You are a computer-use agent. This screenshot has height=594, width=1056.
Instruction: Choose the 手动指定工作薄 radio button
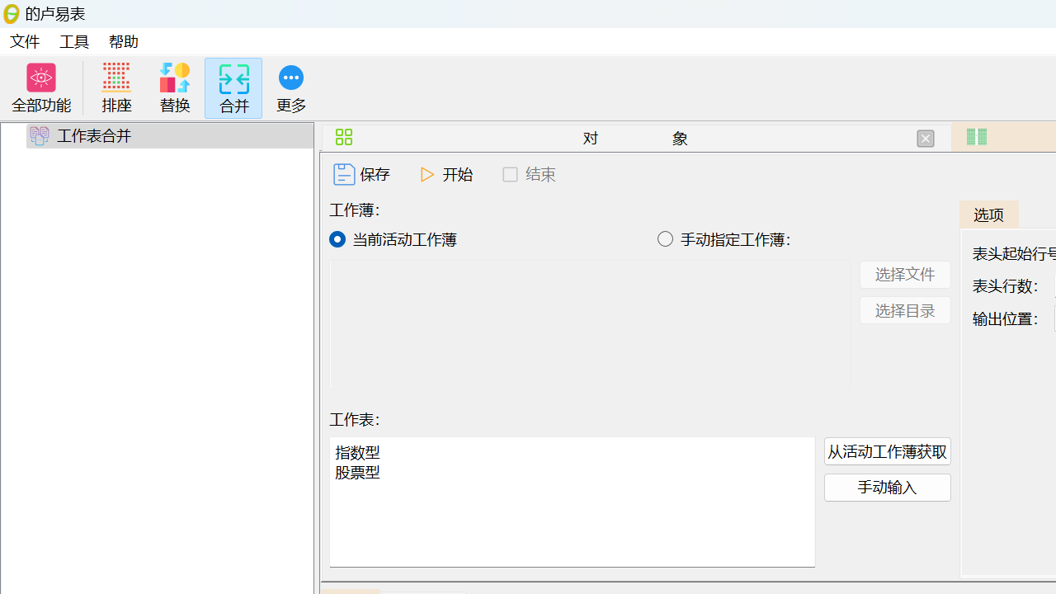click(665, 238)
